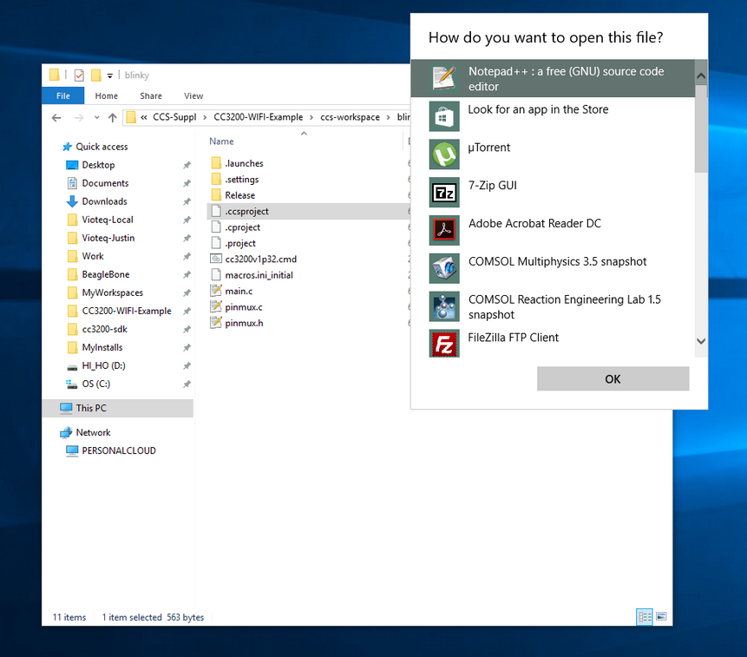Click the app list scroll down arrow
The height and width of the screenshot is (657, 747).
point(701,341)
